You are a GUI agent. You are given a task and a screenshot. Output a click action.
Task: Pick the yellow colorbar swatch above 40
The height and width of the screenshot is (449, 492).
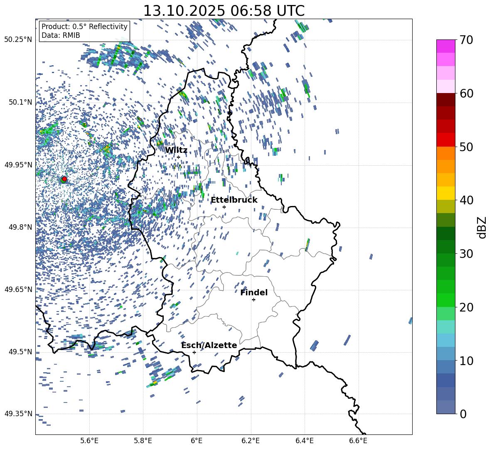click(445, 193)
